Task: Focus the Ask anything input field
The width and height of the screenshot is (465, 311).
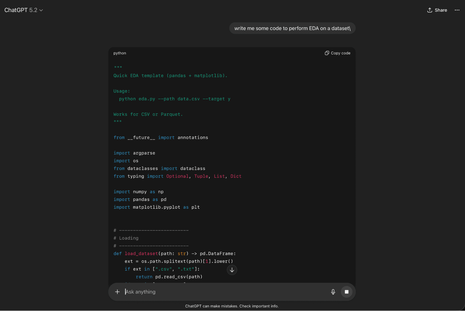Action: pyautogui.click(x=224, y=292)
